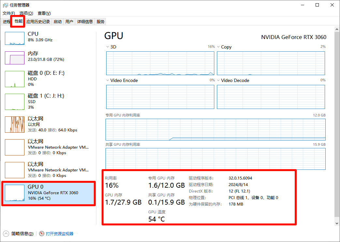Open the 选项(O) menu
This screenshot has height=242, width=340.
point(26,13)
